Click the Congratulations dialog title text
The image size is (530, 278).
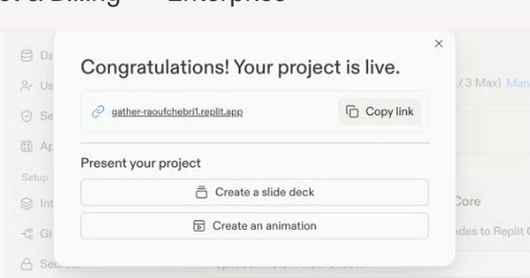click(240, 68)
